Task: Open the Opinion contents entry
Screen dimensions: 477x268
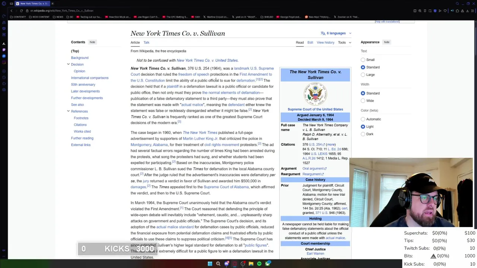Action: pyautogui.click(x=79, y=71)
